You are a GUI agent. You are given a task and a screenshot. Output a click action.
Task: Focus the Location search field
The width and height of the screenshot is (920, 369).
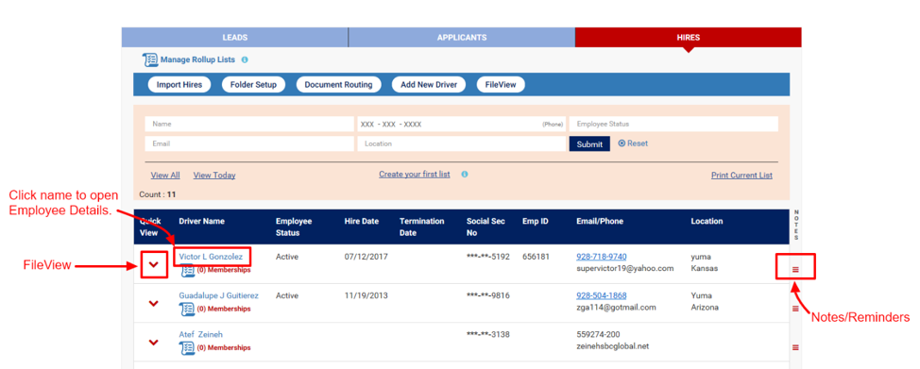[x=462, y=143]
